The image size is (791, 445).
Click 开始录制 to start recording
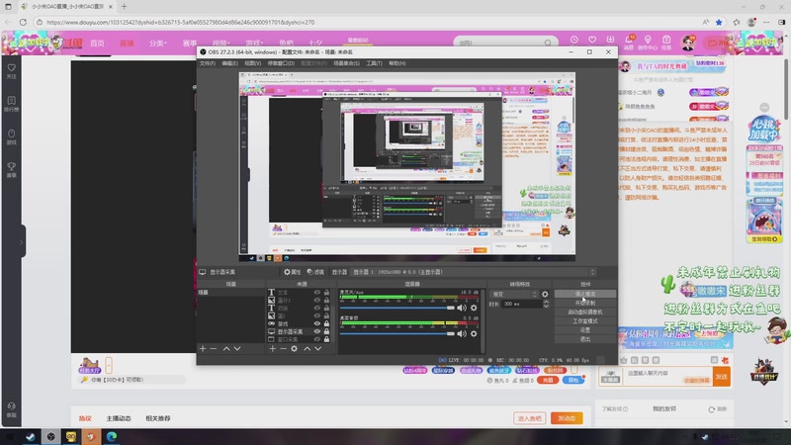585,303
